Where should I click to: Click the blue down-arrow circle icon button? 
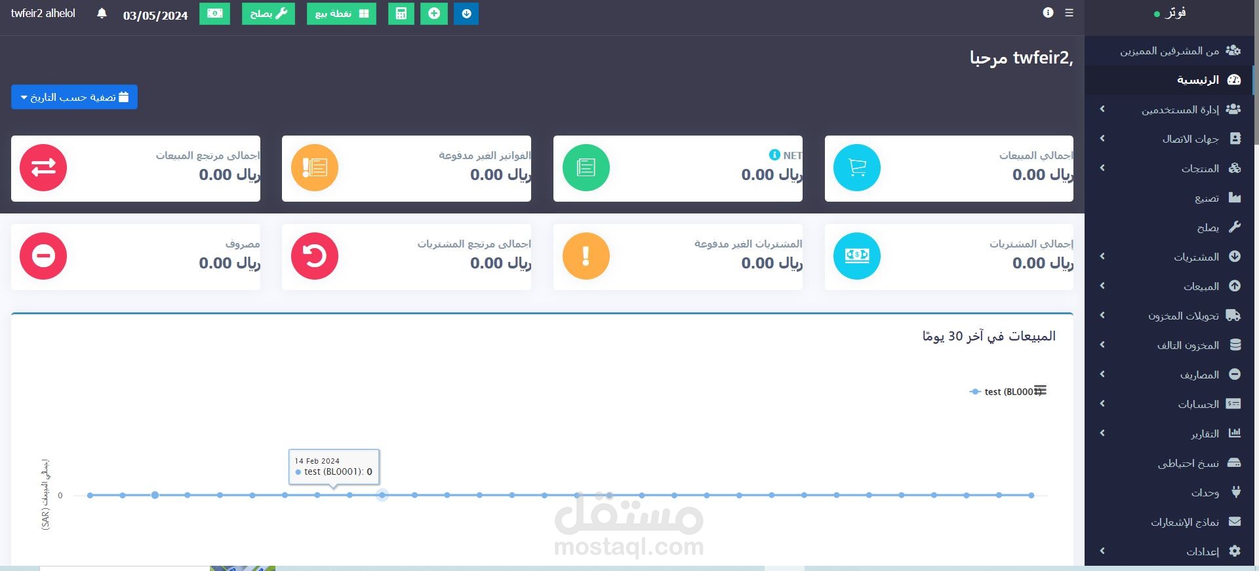coord(466,14)
